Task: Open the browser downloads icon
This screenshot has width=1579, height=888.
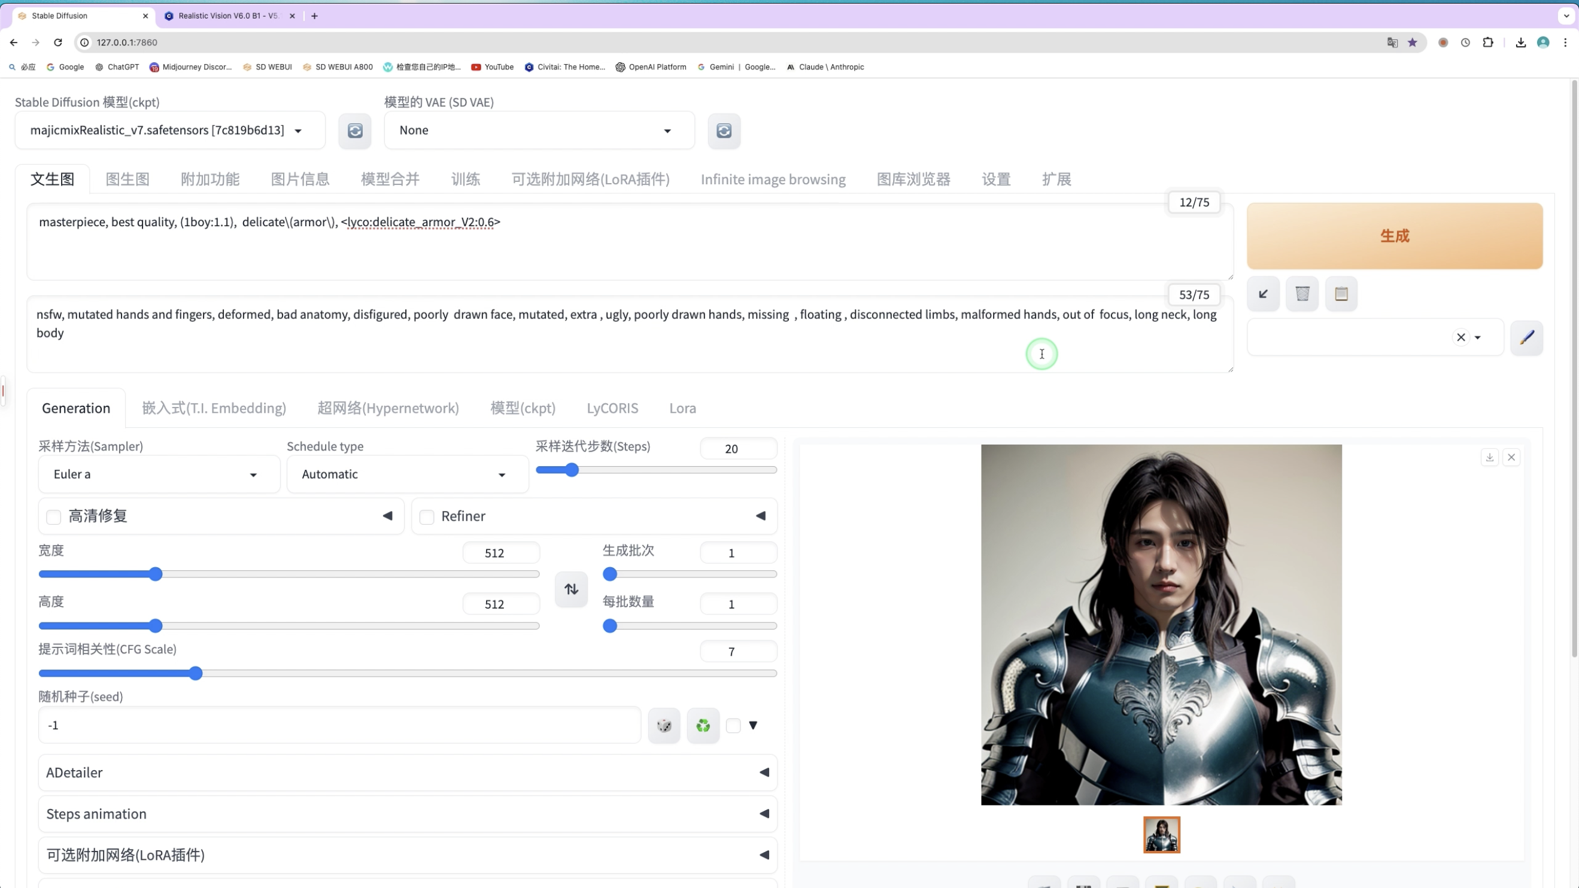Action: click(1521, 42)
